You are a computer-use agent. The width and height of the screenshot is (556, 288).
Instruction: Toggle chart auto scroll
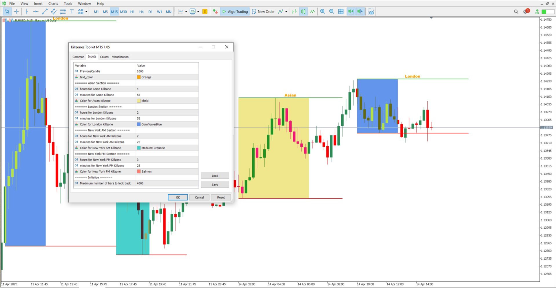(x=351, y=12)
